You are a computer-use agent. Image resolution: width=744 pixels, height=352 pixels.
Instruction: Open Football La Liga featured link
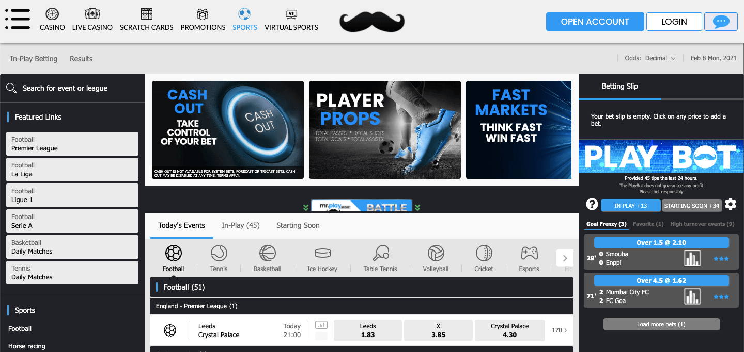[72, 170]
